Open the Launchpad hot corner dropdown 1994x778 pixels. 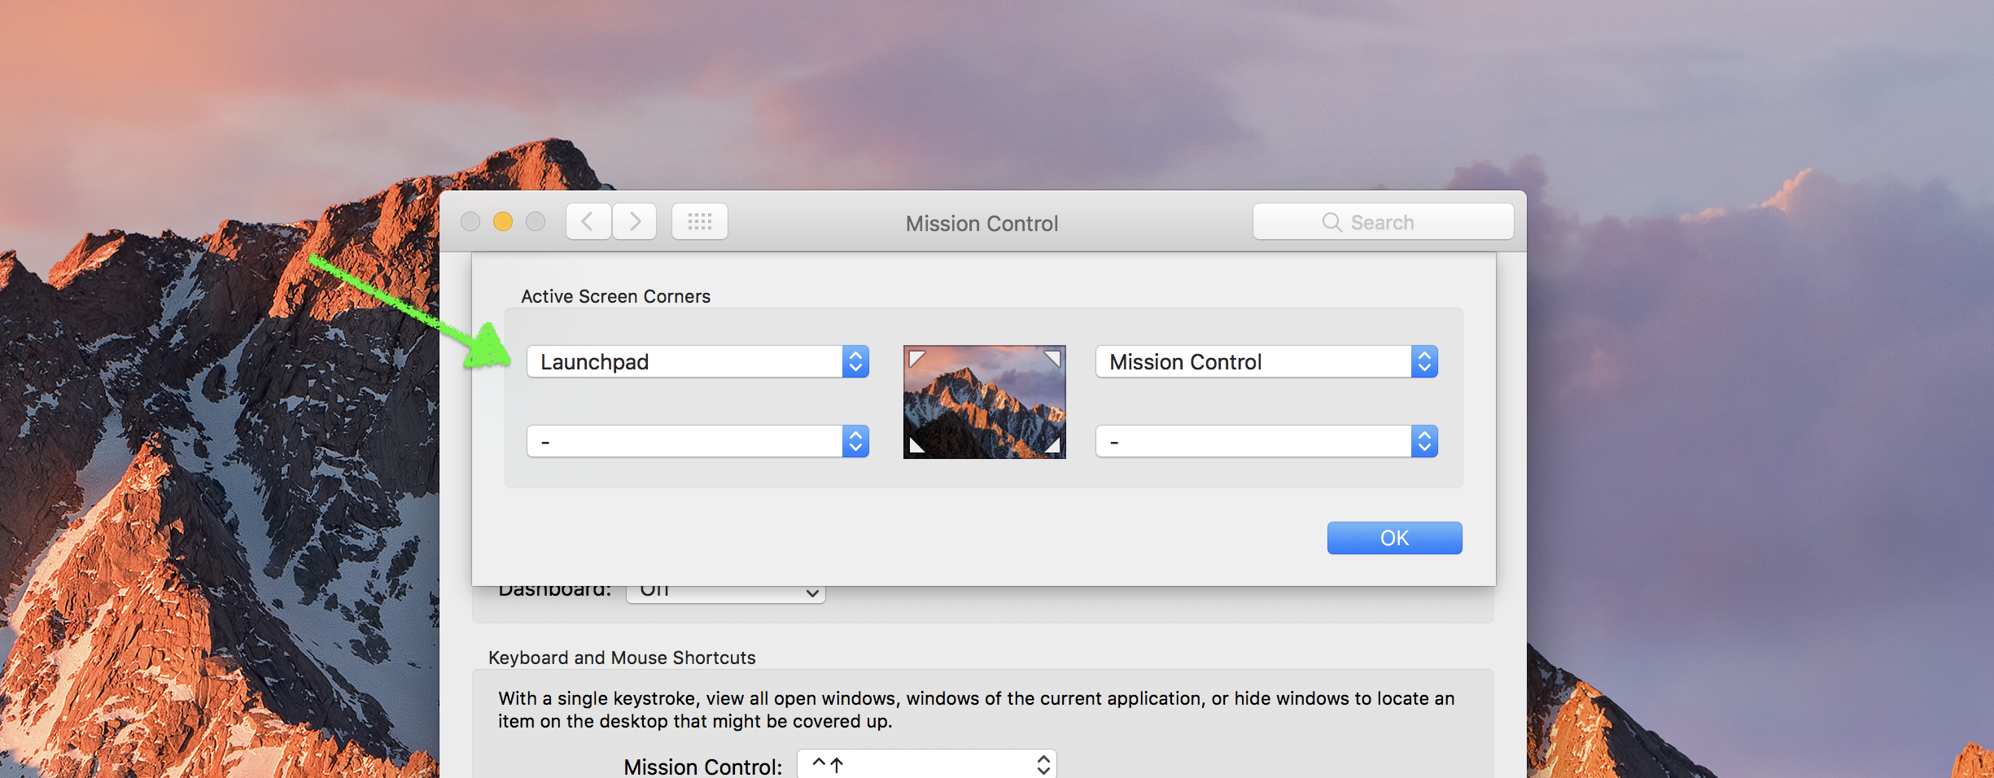(697, 362)
